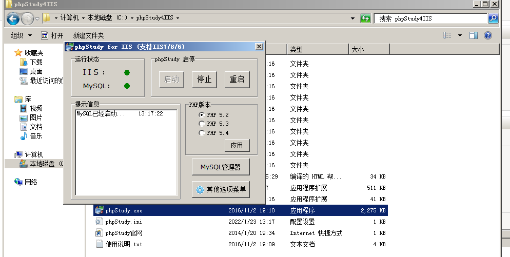Expand the recent pages arrow beside forward button
Screen dimensions: 510x257
pyautogui.click(x=37, y=18)
